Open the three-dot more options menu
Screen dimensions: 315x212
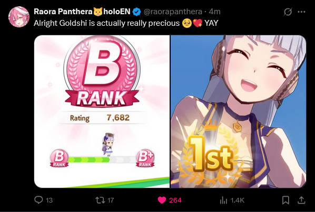point(301,12)
